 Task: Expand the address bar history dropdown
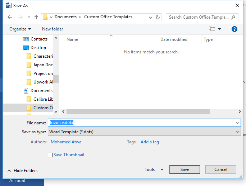point(151,17)
